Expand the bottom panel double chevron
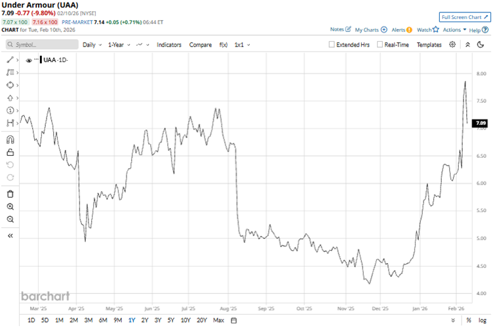The height and width of the screenshot is (328, 493). [453, 320]
